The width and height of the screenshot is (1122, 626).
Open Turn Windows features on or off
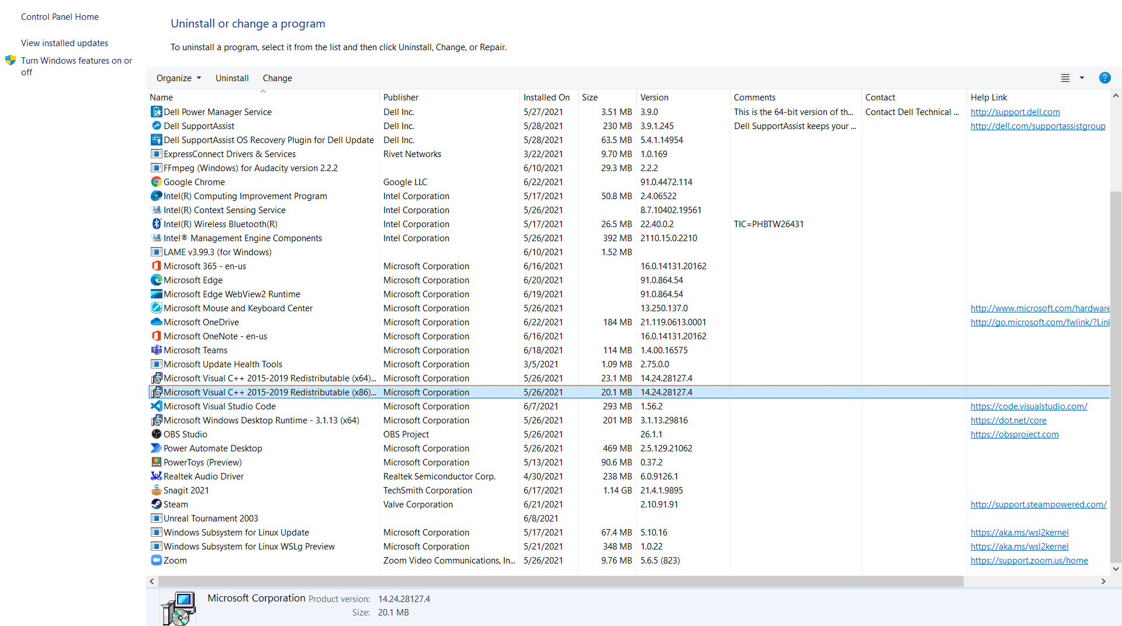pos(77,66)
